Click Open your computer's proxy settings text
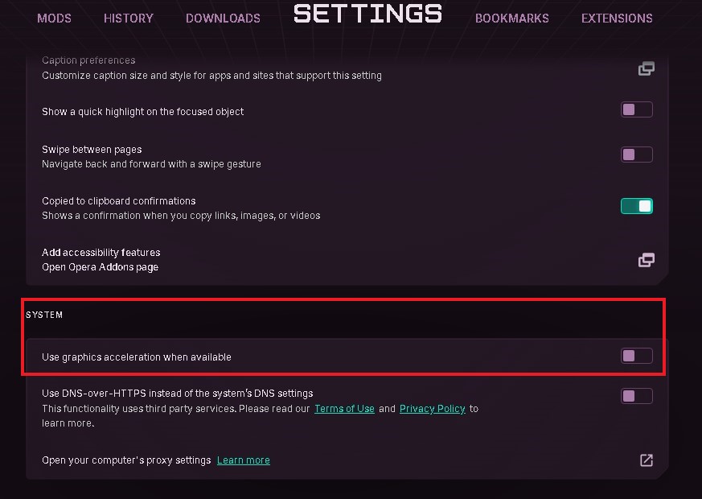 pyautogui.click(x=126, y=460)
